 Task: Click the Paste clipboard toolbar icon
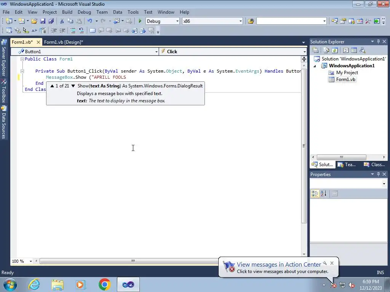pos(79,21)
